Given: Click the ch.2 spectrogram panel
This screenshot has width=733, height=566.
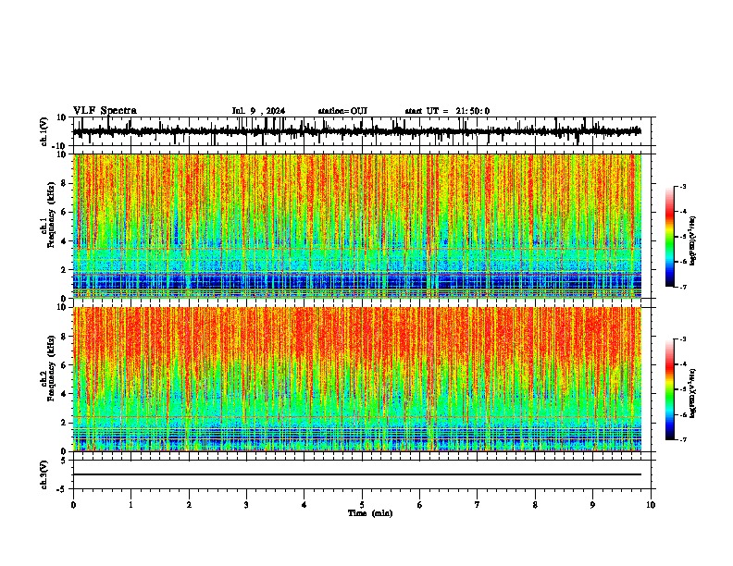Looking at the screenshot, I should 357,379.
